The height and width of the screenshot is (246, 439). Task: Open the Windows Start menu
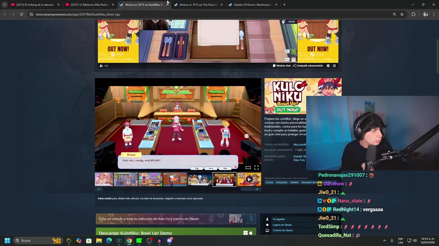[x=7, y=241]
